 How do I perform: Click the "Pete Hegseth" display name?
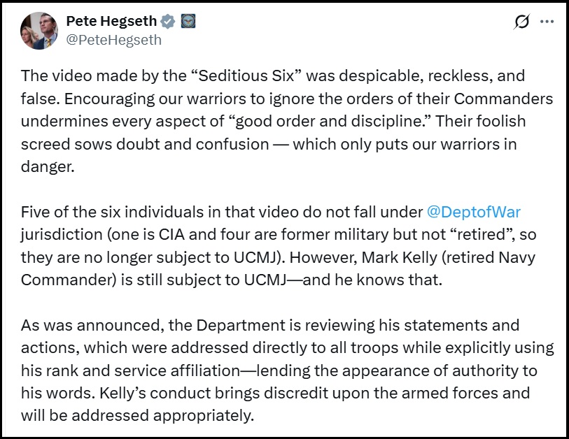[x=111, y=22]
